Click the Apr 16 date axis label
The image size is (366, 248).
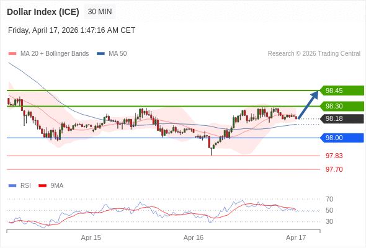pyautogui.click(x=194, y=237)
